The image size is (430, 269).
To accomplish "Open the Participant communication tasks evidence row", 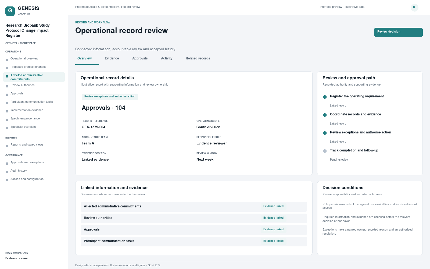I will [x=194, y=242].
